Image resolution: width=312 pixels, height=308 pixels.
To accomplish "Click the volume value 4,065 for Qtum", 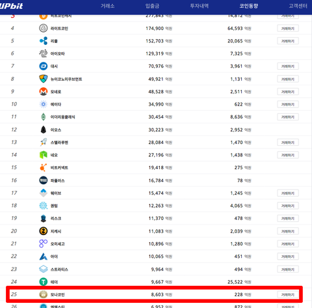I will click(237, 206).
